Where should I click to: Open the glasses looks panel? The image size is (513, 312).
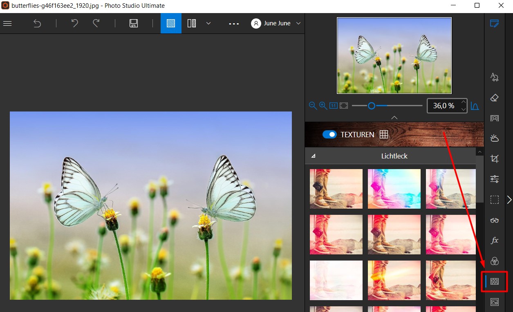pyautogui.click(x=495, y=221)
